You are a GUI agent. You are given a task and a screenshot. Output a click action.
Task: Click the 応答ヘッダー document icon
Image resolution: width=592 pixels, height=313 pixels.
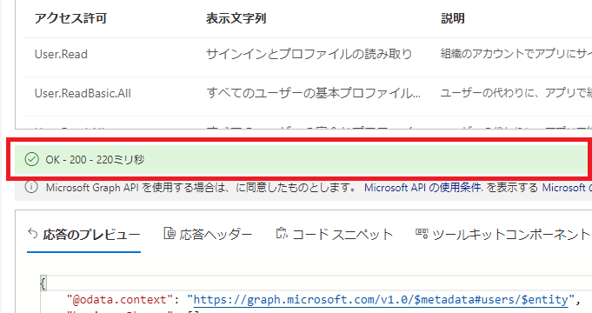[170, 233]
